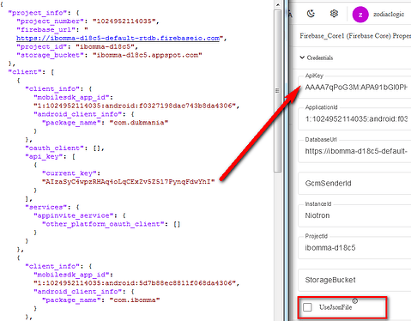Click the "ibomma-d18c5.appspot.com" value

pyautogui.click(x=148, y=55)
